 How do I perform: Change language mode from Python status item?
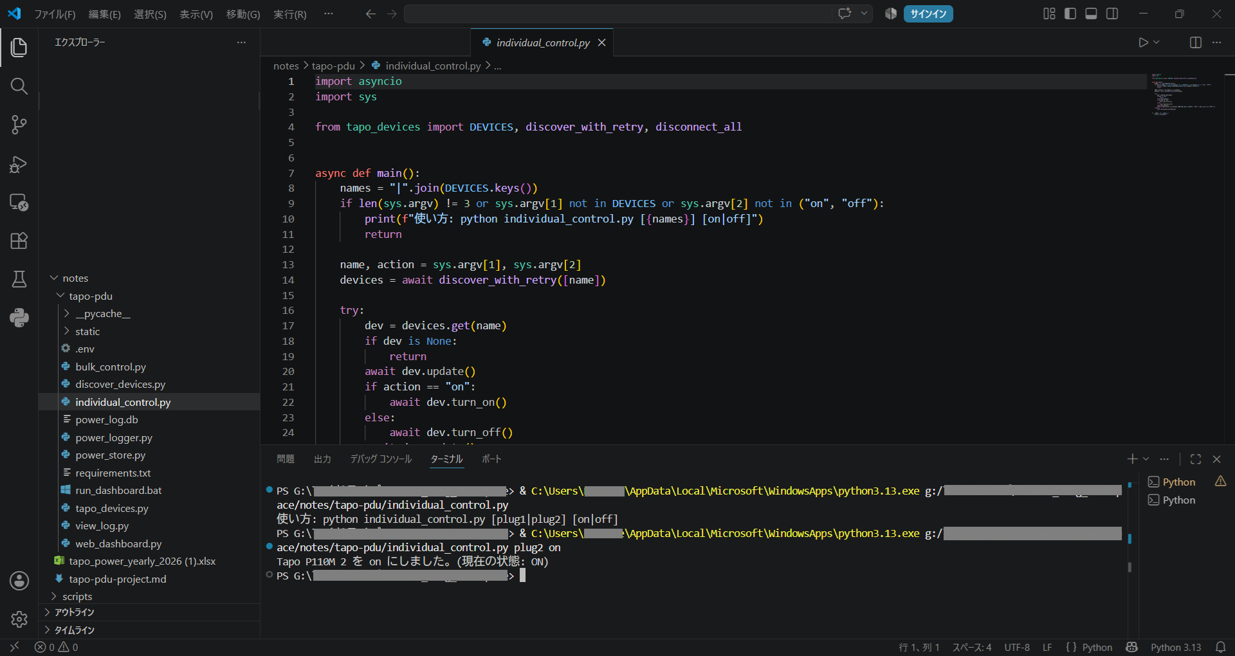(1097, 648)
